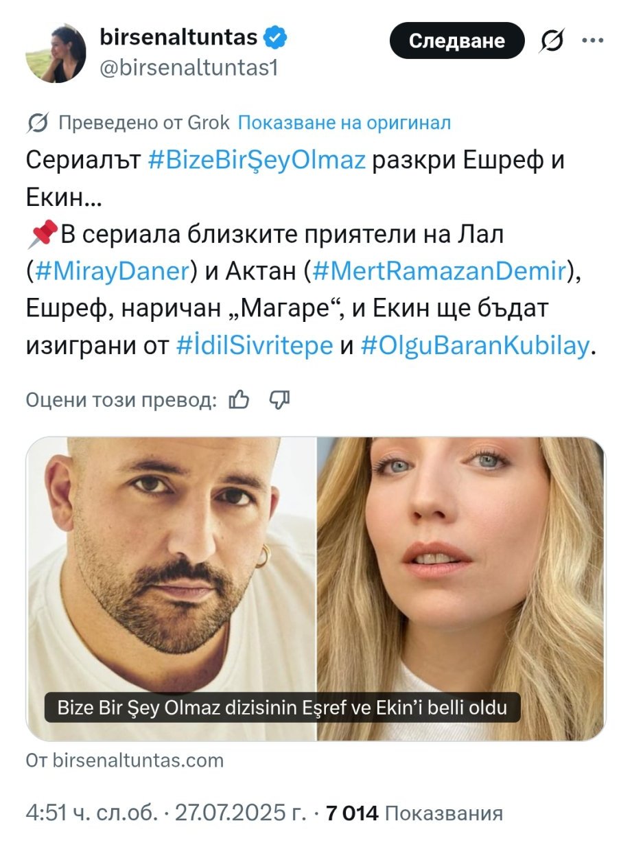The width and height of the screenshot is (632, 847).
Task: Open the #OlguBaranKubilay hashtag
Action: [473, 347]
